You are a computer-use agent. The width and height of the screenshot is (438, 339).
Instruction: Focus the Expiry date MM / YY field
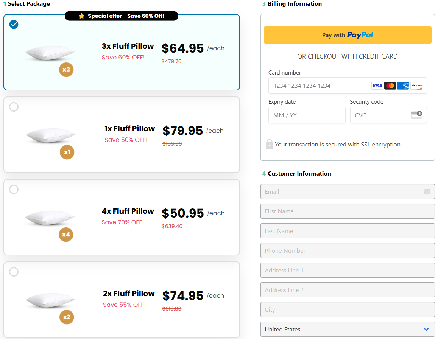point(307,115)
